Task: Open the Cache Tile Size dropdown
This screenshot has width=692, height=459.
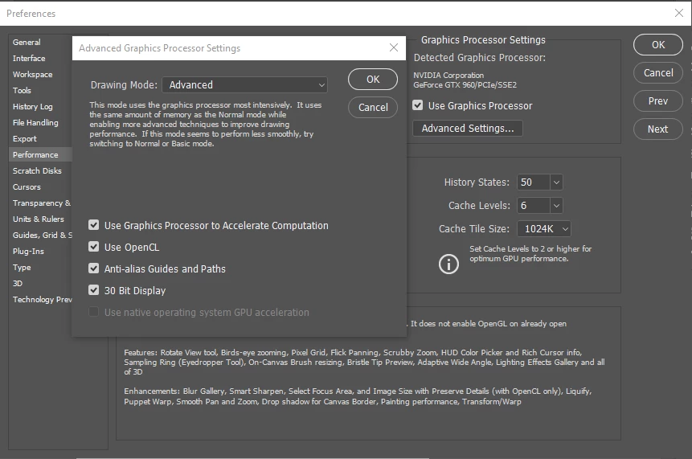Action: [543, 229]
